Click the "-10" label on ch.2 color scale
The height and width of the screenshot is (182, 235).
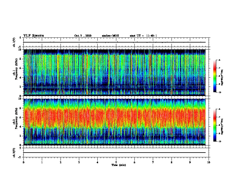[x=220, y=142]
